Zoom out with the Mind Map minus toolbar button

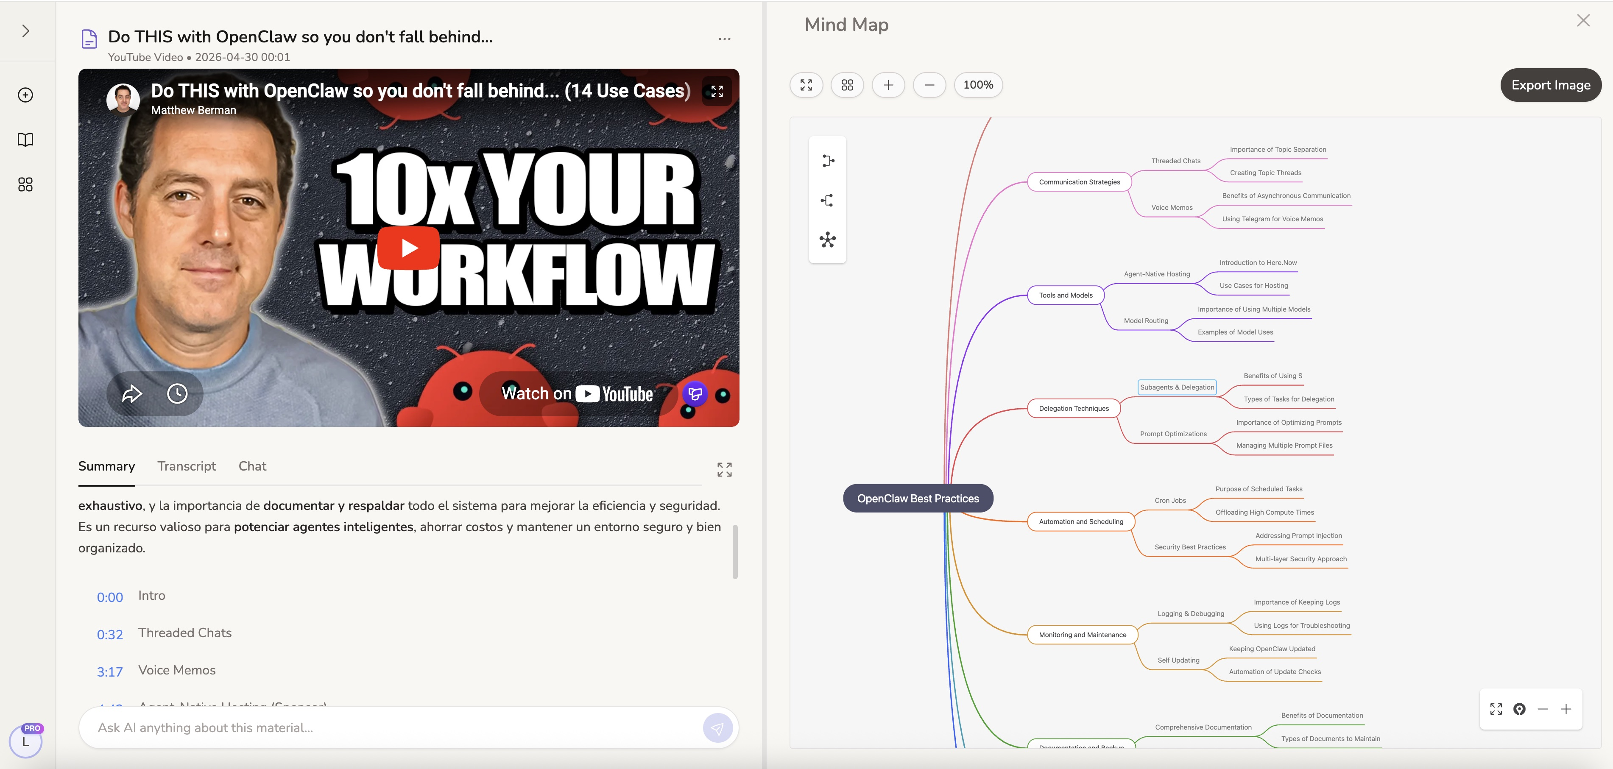click(930, 84)
